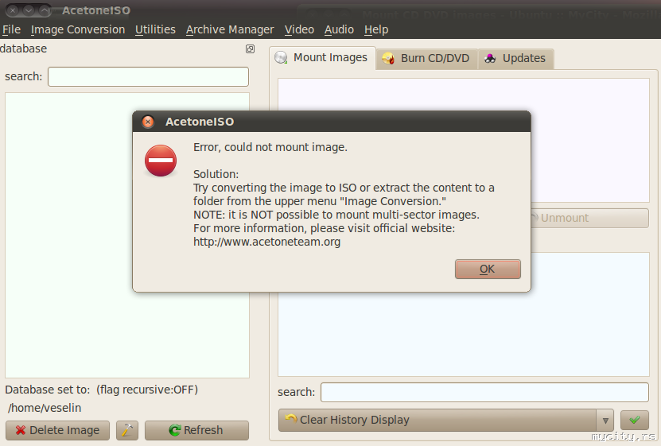
Task: Click the red error stop icon
Action: (x=161, y=161)
